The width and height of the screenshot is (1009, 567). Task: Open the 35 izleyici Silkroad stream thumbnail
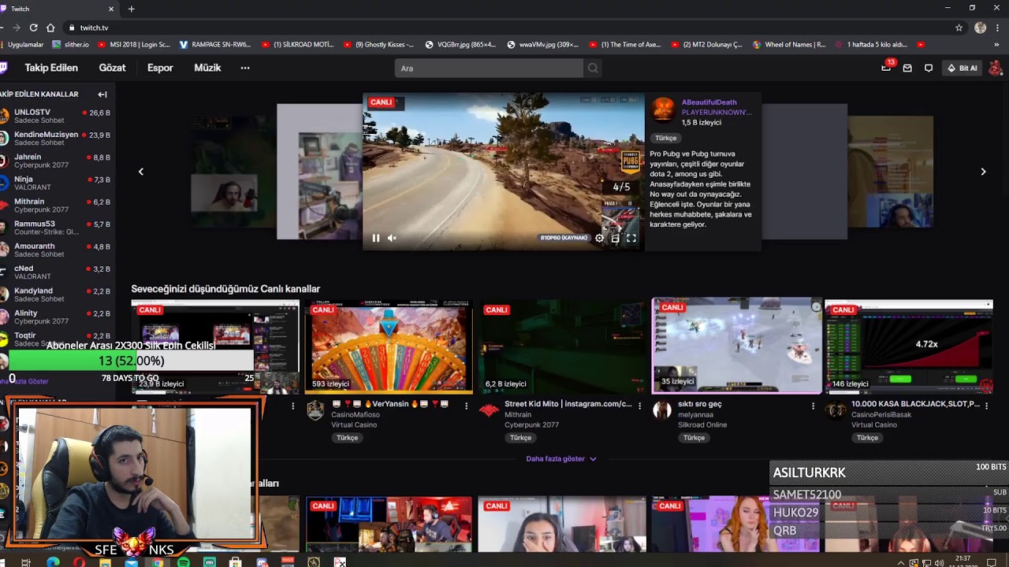click(x=736, y=346)
